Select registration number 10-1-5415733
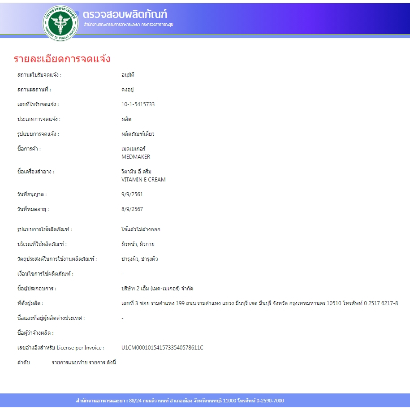Viewport: 410px width, 410px height. (138, 104)
